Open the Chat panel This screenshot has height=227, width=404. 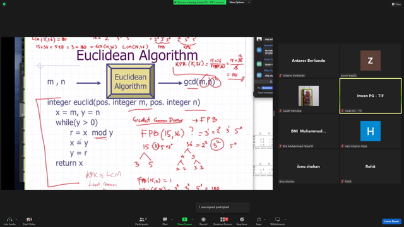165,221
